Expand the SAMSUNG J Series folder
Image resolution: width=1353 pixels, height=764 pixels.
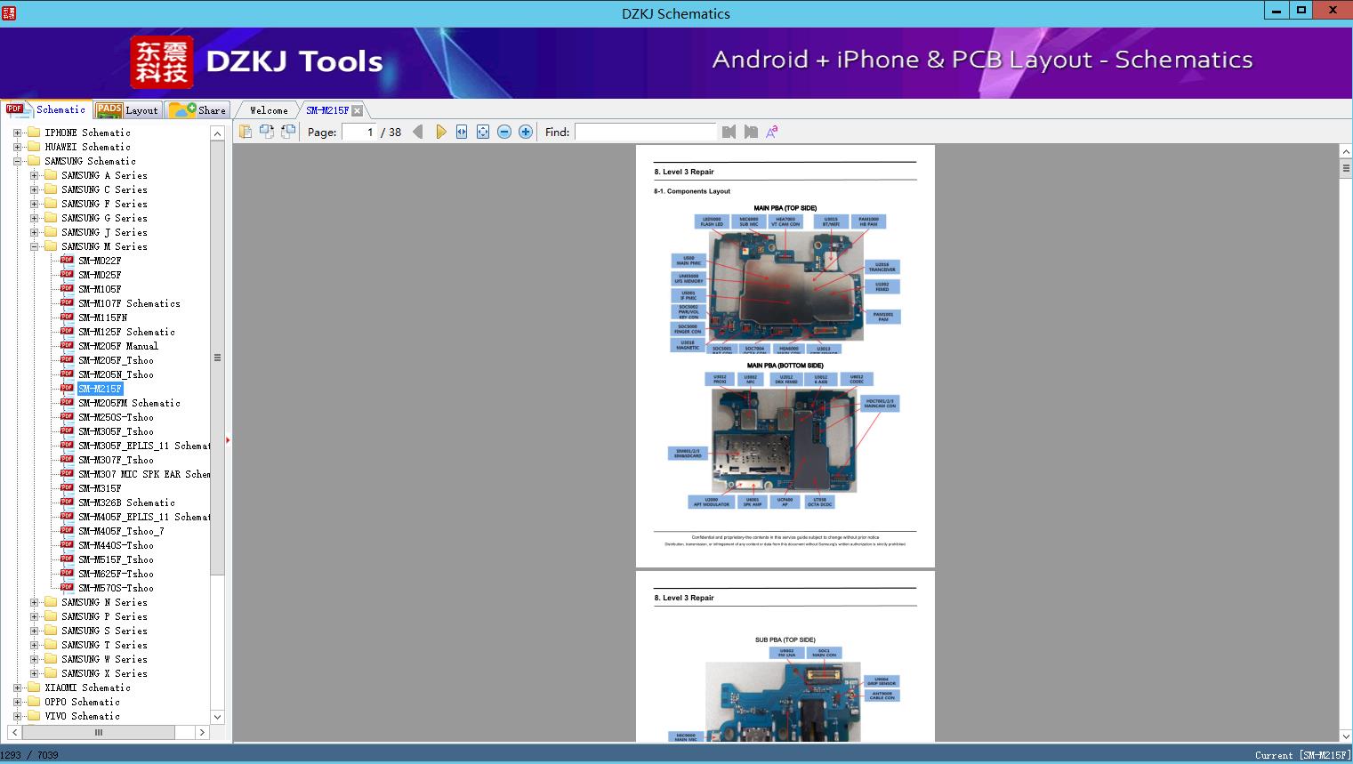pos(34,232)
